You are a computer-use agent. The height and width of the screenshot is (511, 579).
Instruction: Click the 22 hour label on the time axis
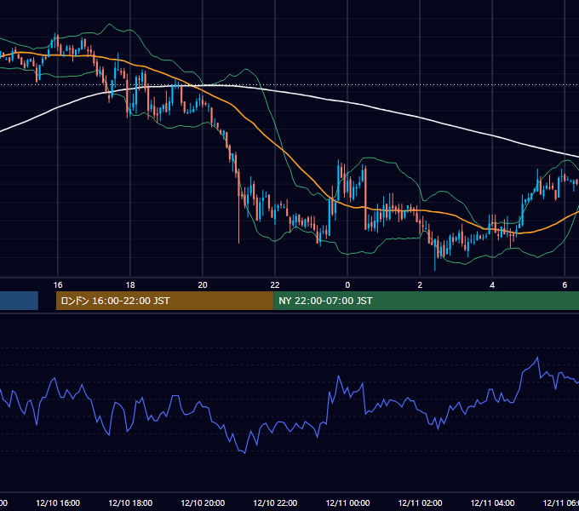tap(275, 285)
